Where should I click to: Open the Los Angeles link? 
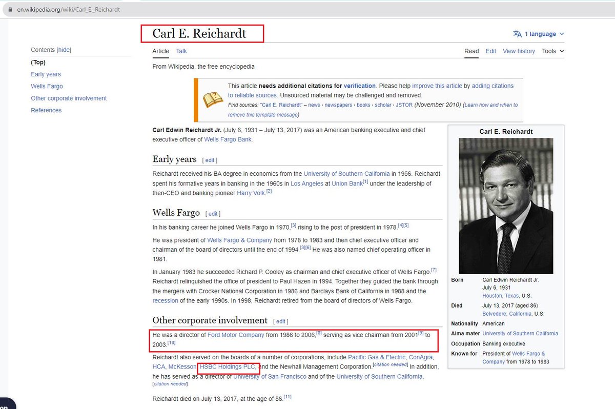[x=306, y=183]
